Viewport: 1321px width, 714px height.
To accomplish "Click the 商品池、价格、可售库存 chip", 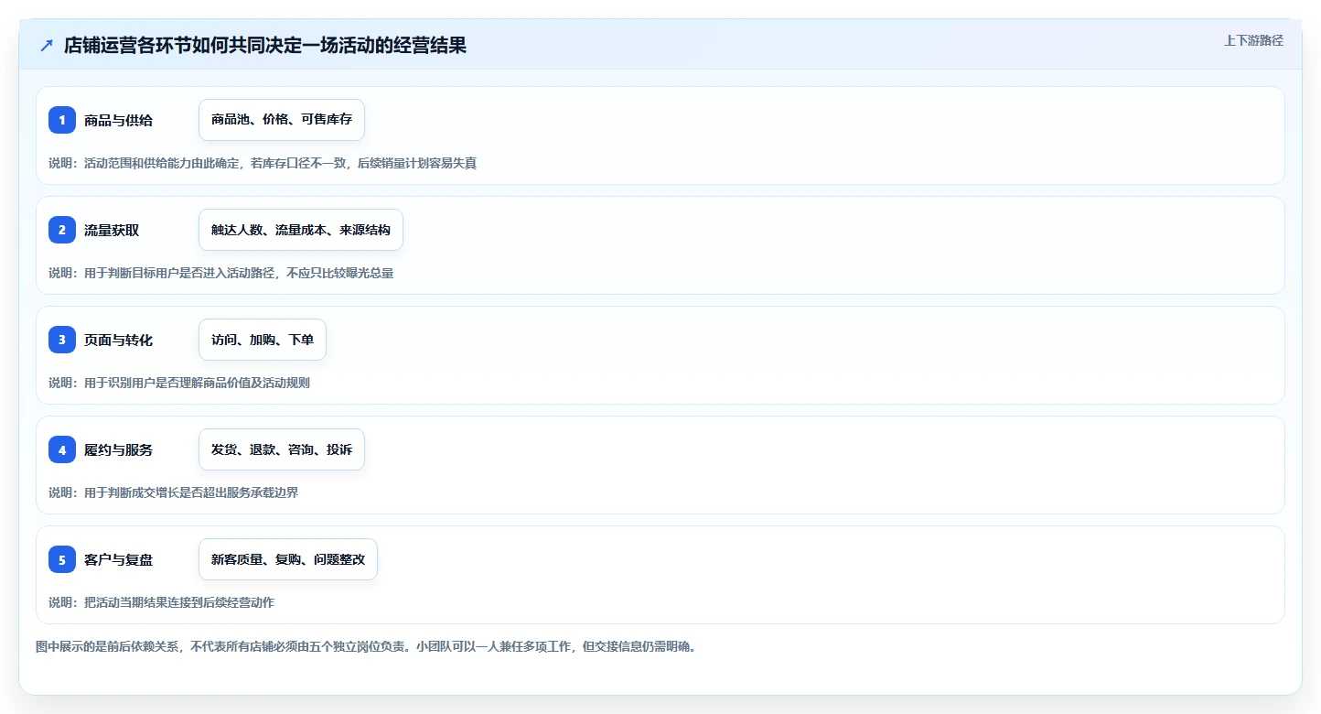I will tap(282, 120).
